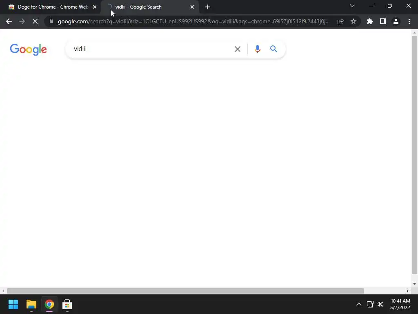
Task: Open a new tab
Action: pyautogui.click(x=208, y=7)
